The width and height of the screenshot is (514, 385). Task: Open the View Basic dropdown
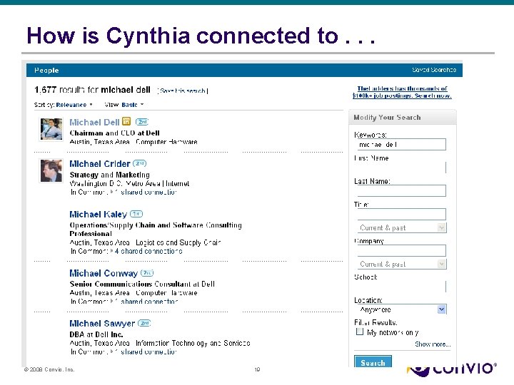133,105
